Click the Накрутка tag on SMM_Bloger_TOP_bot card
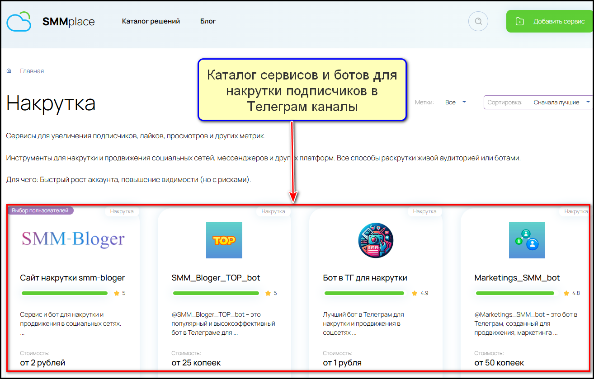This screenshot has width=594, height=379. 273,211
